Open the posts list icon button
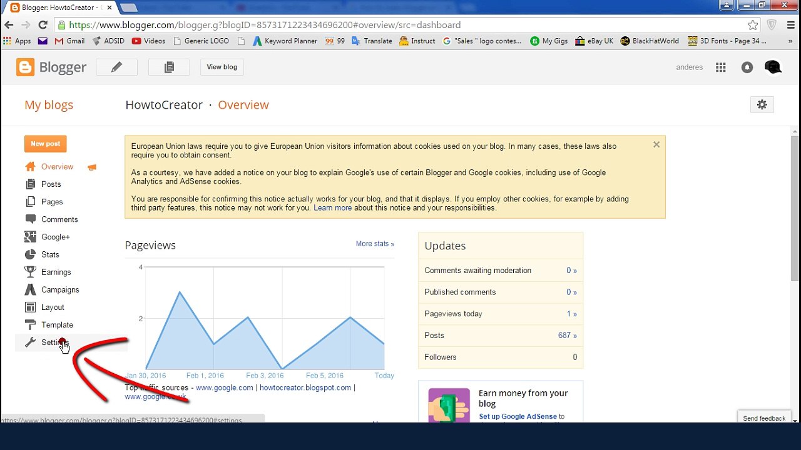This screenshot has width=801, height=450. (169, 67)
